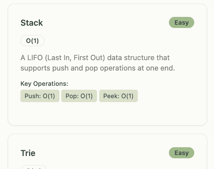
Task: Click the Stack description paragraph
Action: pyautogui.click(x=97, y=63)
